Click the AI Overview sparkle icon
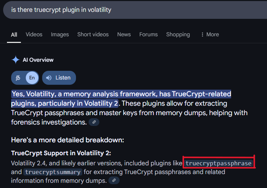Viewport: 267px width, 188px height. pyautogui.click(x=16, y=60)
